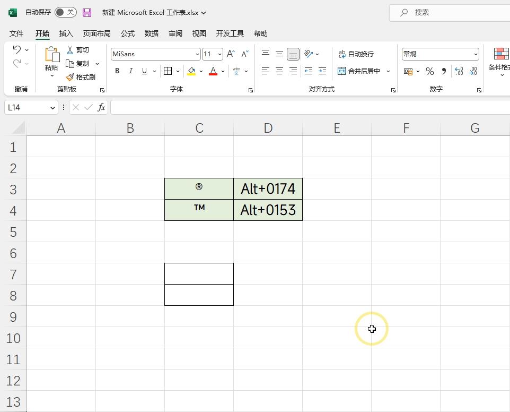This screenshot has height=412, width=510.
Task: Open the 审阅 Review tab
Action: 175,33
